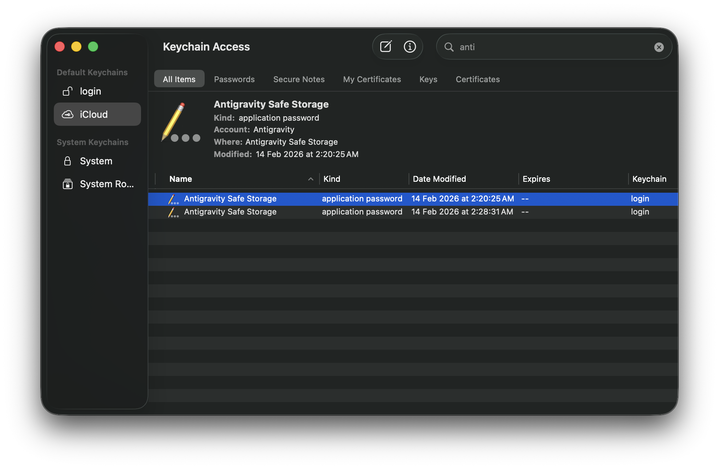Switch to the Passwords tab
Screen dimensions: 719x469
click(x=234, y=79)
